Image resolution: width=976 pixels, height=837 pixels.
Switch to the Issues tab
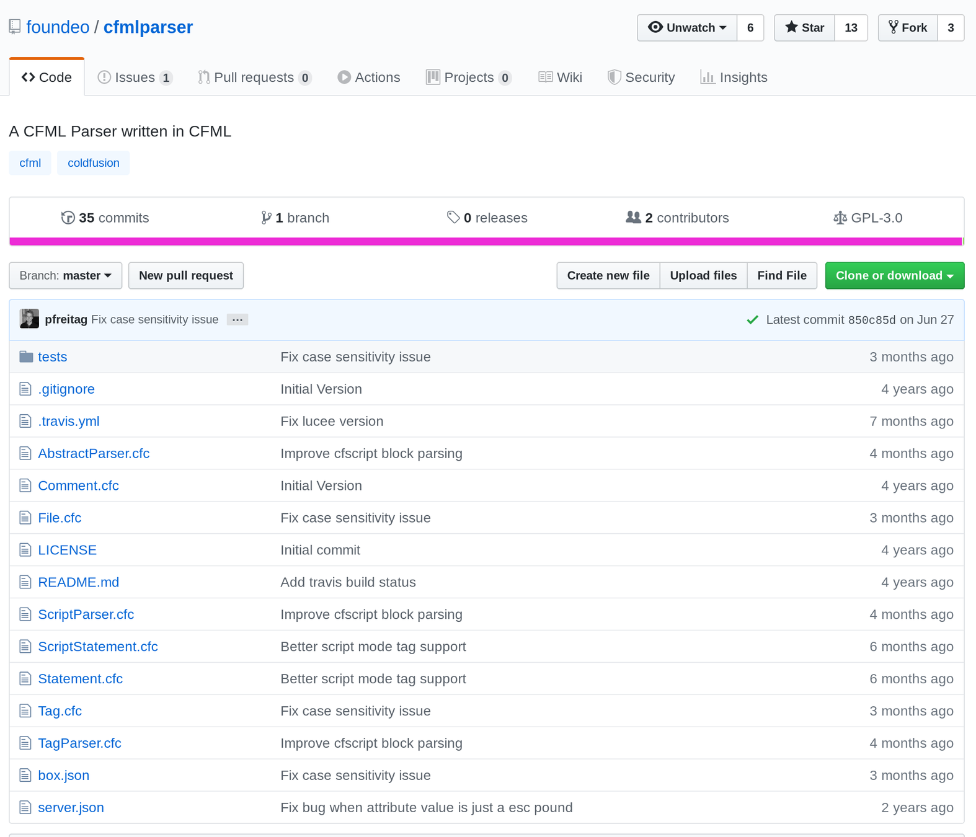point(135,77)
